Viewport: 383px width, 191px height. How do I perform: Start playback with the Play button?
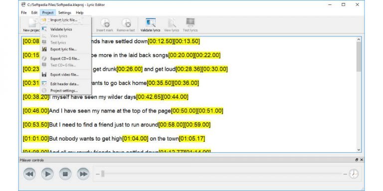coord(47,174)
